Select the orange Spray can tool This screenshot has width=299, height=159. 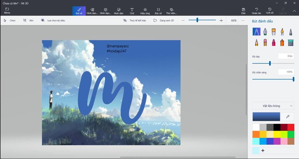coord(282,42)
